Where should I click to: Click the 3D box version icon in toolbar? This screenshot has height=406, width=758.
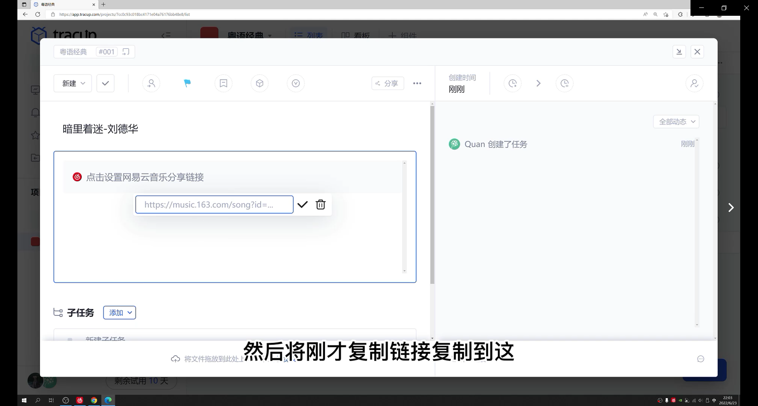point(259,83)
